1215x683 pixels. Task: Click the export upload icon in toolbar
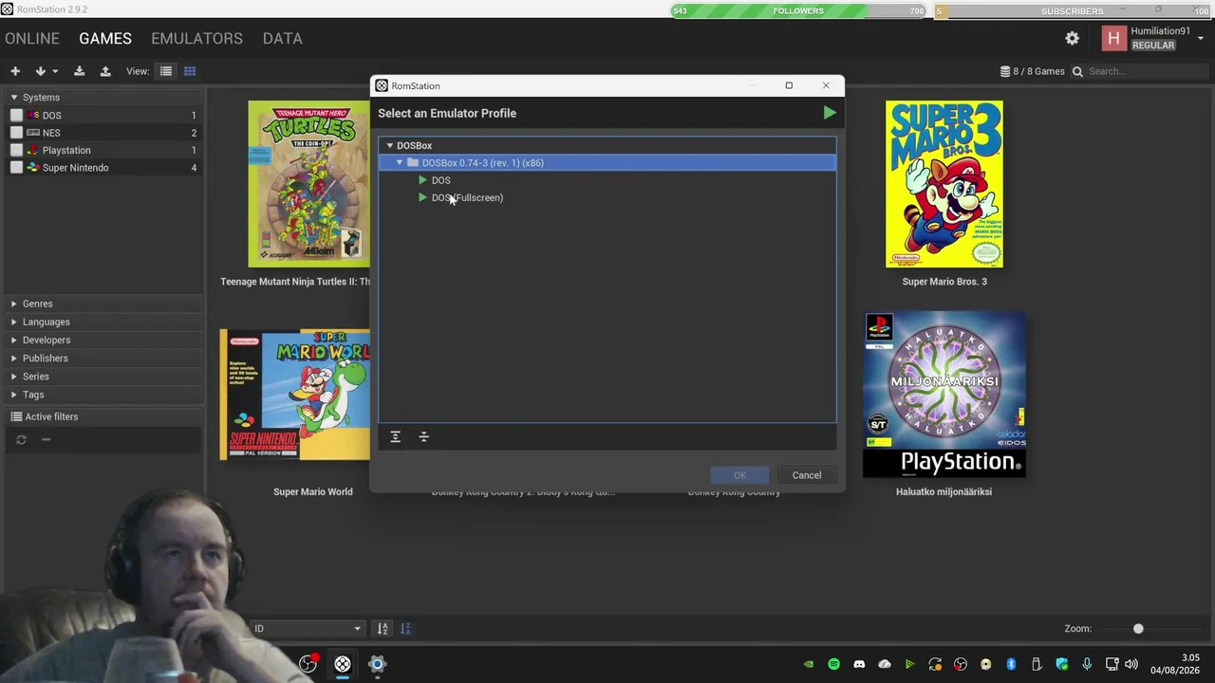(105, 71)
